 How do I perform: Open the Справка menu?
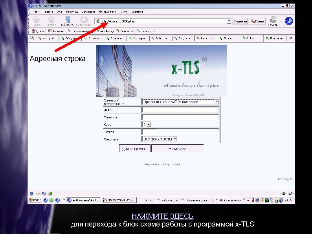point(137,11)
